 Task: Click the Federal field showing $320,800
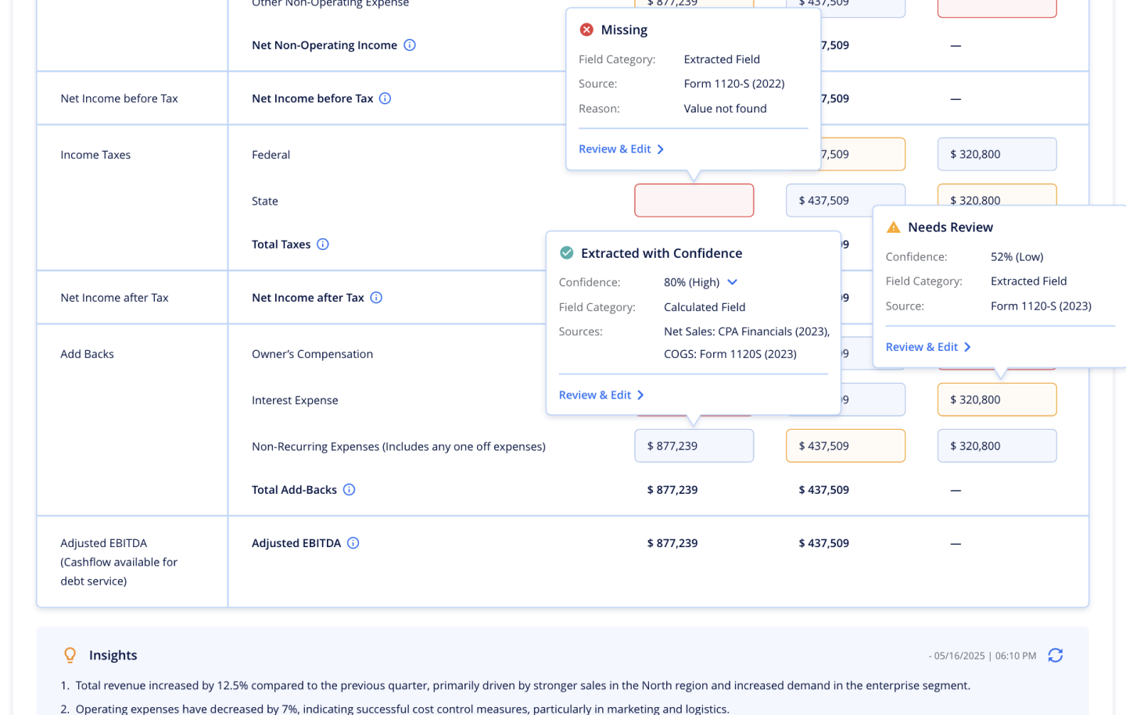click(x=996, y=155)
